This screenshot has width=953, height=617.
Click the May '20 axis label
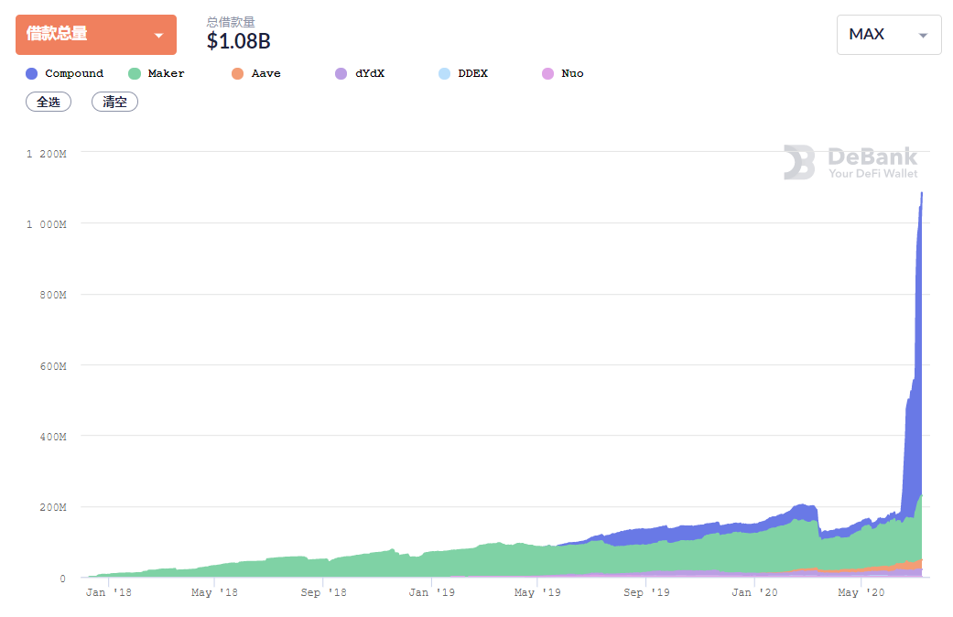pyautogui.click(x=861, y=592)
